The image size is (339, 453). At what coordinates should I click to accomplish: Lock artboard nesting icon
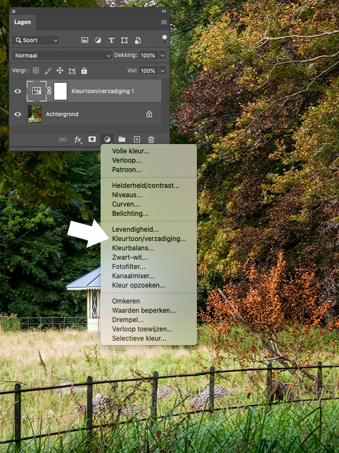(72, 71)
